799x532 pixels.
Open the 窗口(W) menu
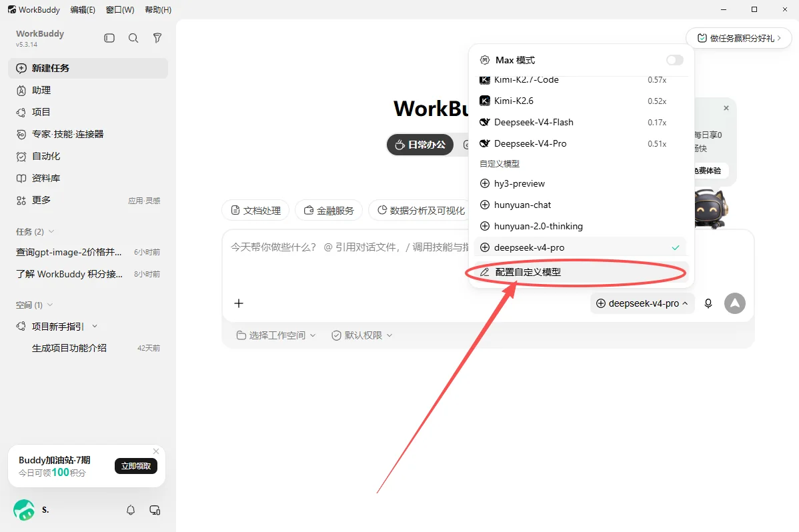pos(120,10)
